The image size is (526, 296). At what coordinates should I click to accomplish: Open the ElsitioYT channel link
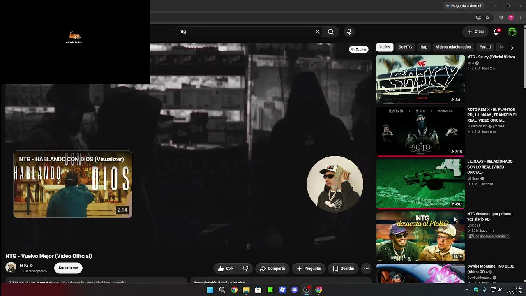[x=474, y=225]
